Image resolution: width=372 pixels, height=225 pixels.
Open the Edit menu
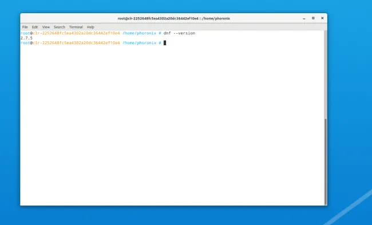[35, 27]
